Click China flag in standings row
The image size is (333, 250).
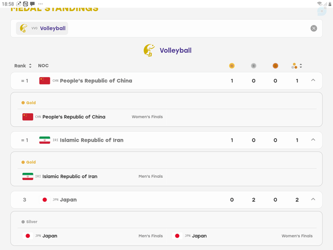pos(44,81)
